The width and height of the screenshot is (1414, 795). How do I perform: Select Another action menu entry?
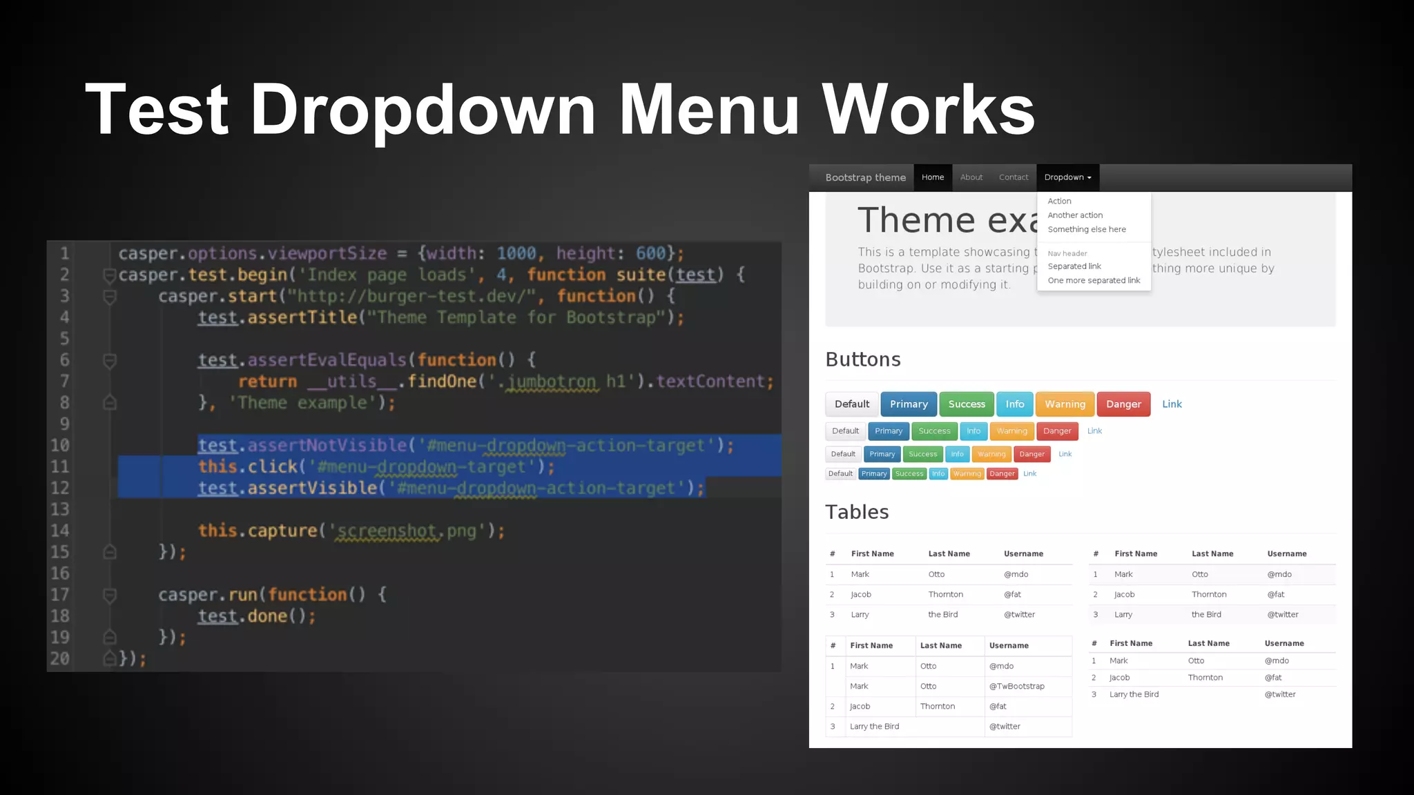pos(1075,215)
